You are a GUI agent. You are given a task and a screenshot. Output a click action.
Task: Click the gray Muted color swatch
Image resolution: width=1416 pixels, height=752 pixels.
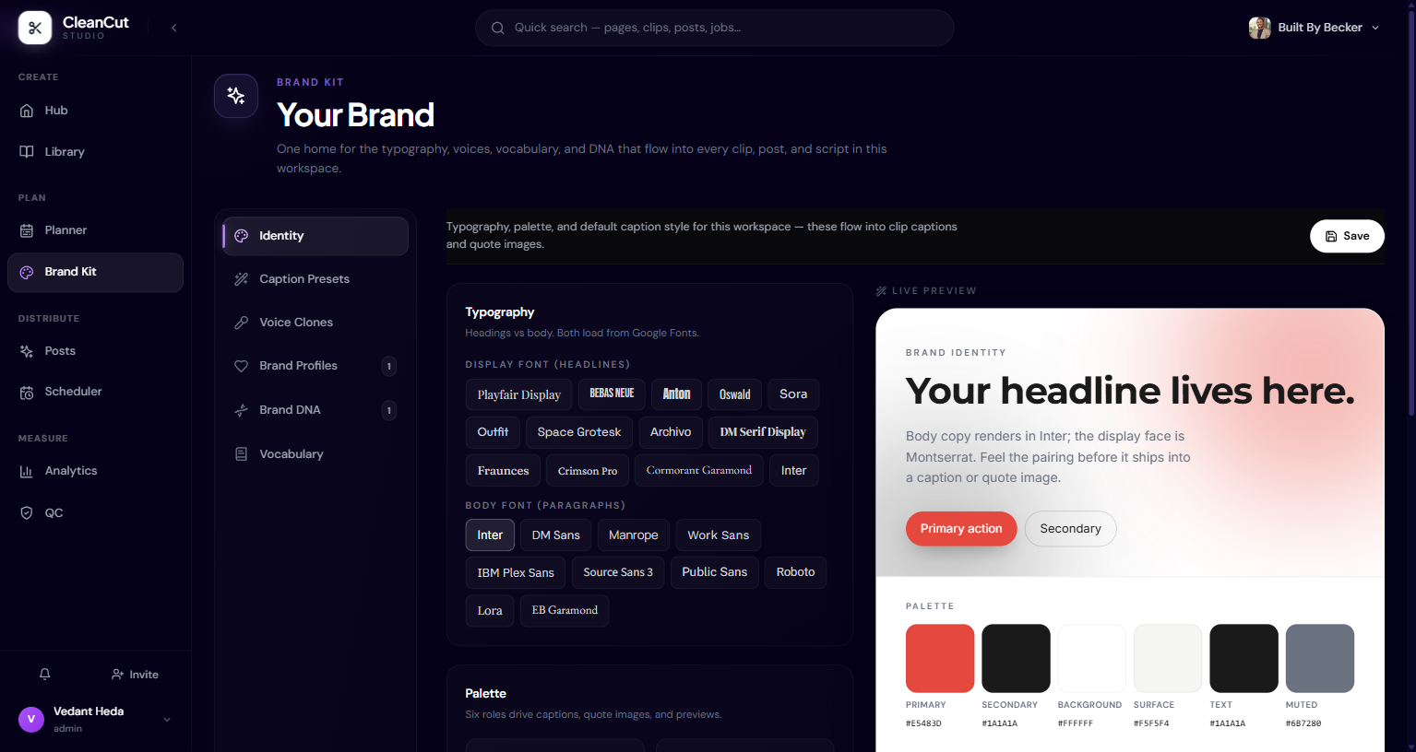pyautogui.click(x=1320, y=659)
